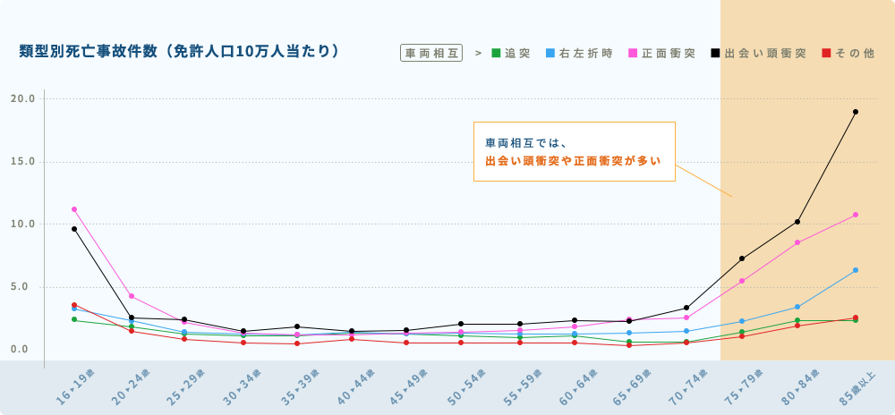Select the 車両相互 category box
This screenshot has width=895, height=415.
pos(431,53)
